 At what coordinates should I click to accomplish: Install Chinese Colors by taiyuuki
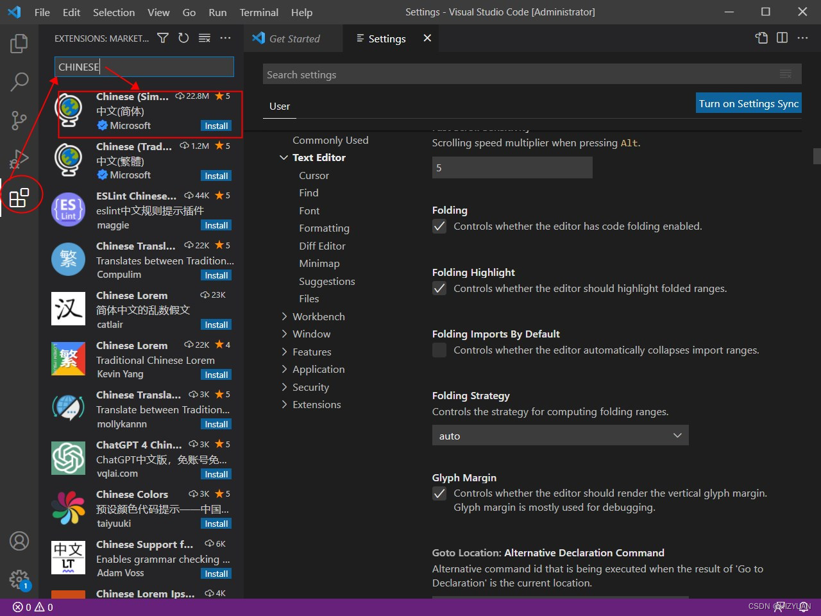216,524
